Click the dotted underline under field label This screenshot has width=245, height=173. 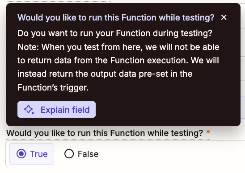(x=108, y=139)
